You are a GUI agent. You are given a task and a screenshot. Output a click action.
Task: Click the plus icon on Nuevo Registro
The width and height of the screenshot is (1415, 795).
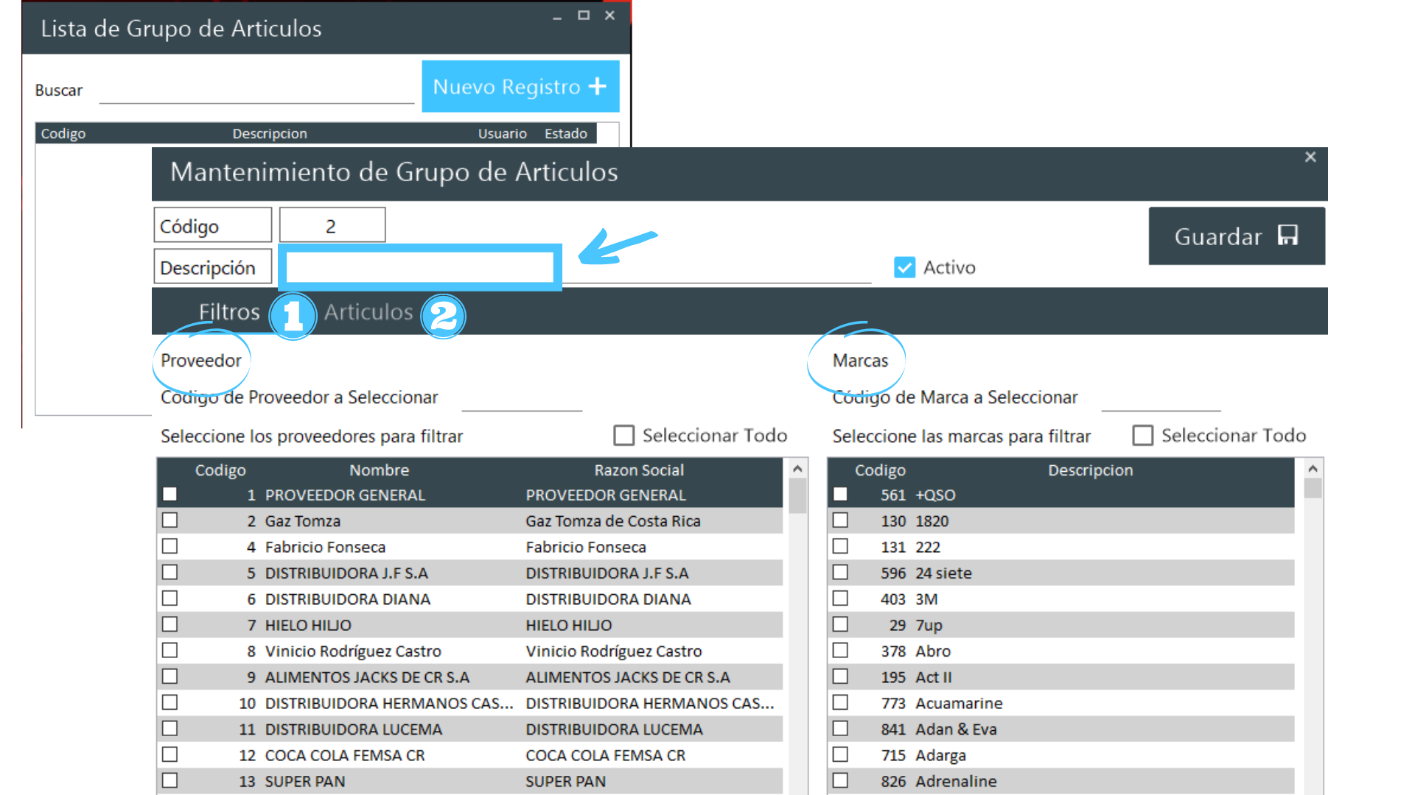(x=598, y=87)
